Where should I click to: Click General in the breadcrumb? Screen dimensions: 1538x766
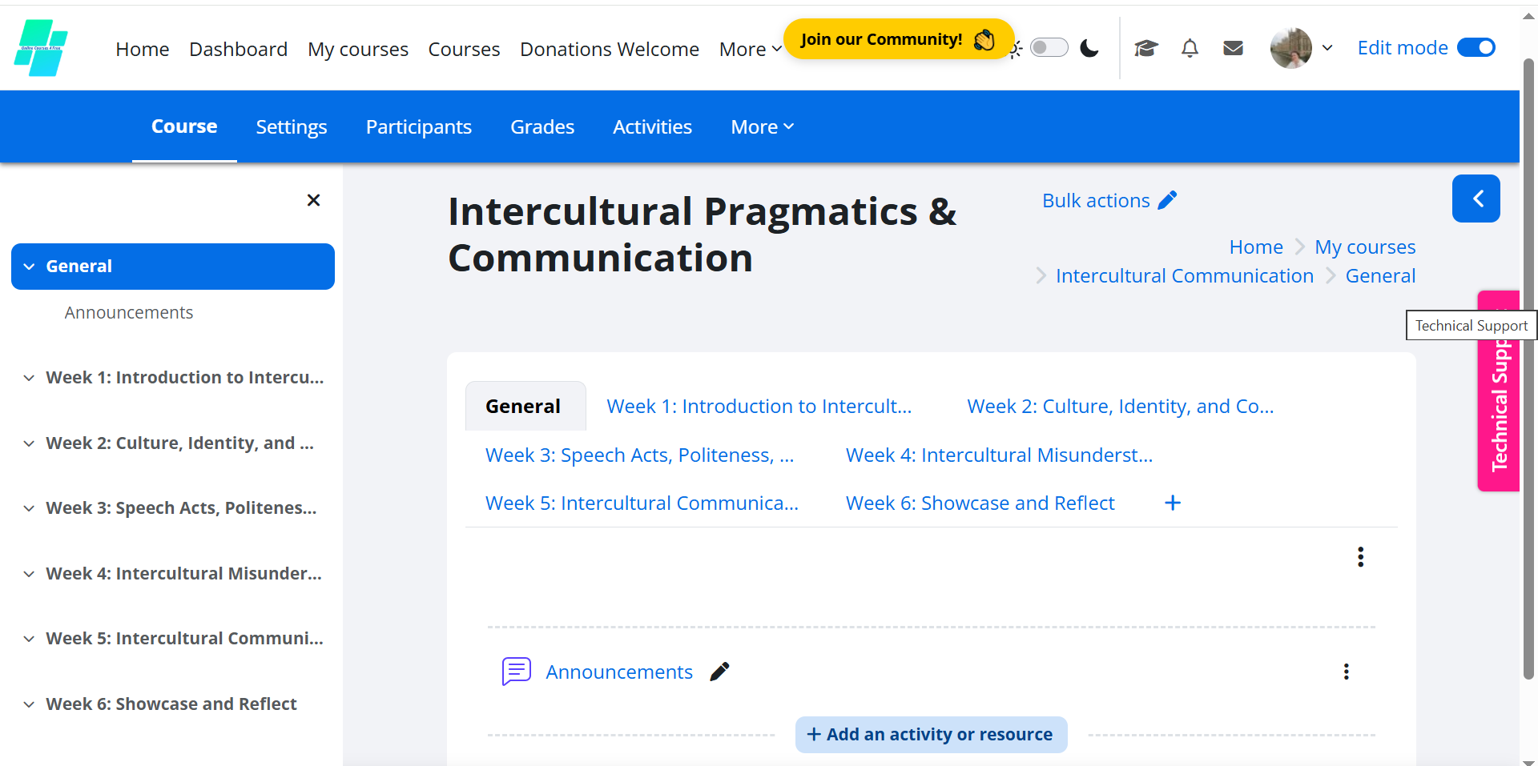(1380, 276)
